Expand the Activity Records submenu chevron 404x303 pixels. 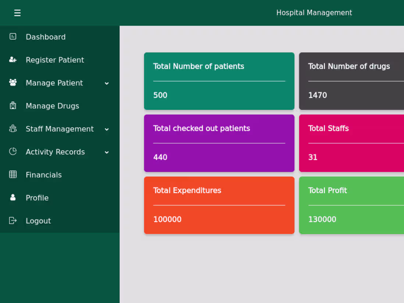pos(107,152)
